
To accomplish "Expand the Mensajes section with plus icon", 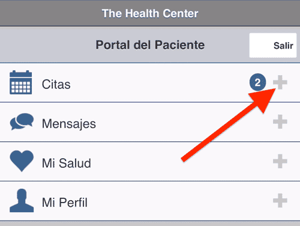I will pos(280,121).
